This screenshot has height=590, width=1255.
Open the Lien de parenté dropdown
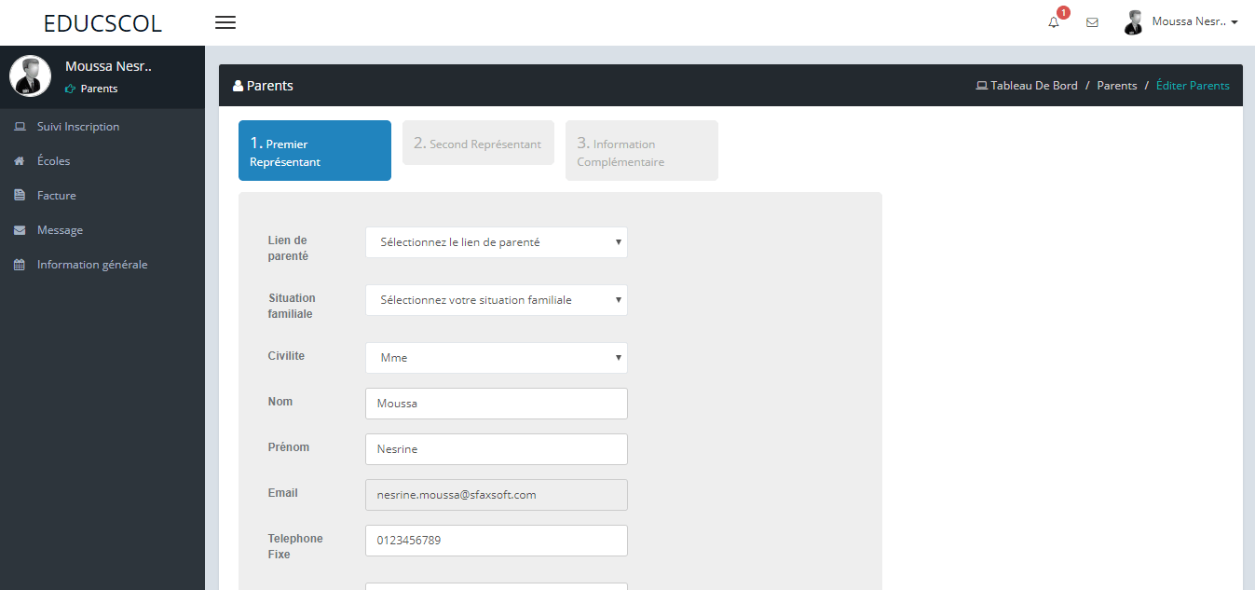[496, 242]
